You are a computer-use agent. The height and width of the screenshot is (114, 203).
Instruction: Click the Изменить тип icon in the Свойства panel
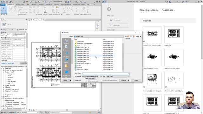click(18, 30)
